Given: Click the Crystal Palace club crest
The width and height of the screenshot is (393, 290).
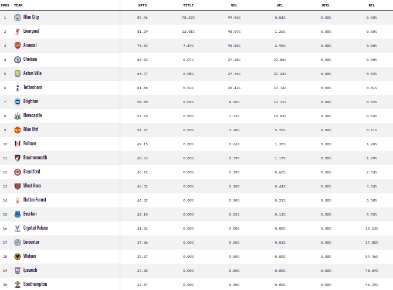Looking at the screenshot, I should coord(18,228).
